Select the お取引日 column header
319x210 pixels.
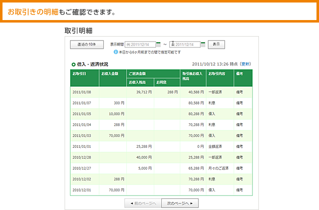85,78
